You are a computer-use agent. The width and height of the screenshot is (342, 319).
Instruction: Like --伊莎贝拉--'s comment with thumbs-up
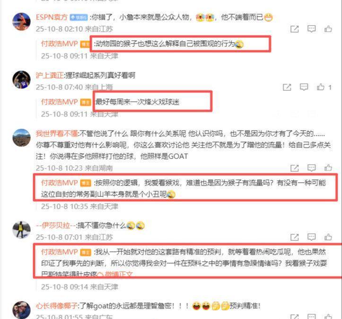[x=328, y=237]
